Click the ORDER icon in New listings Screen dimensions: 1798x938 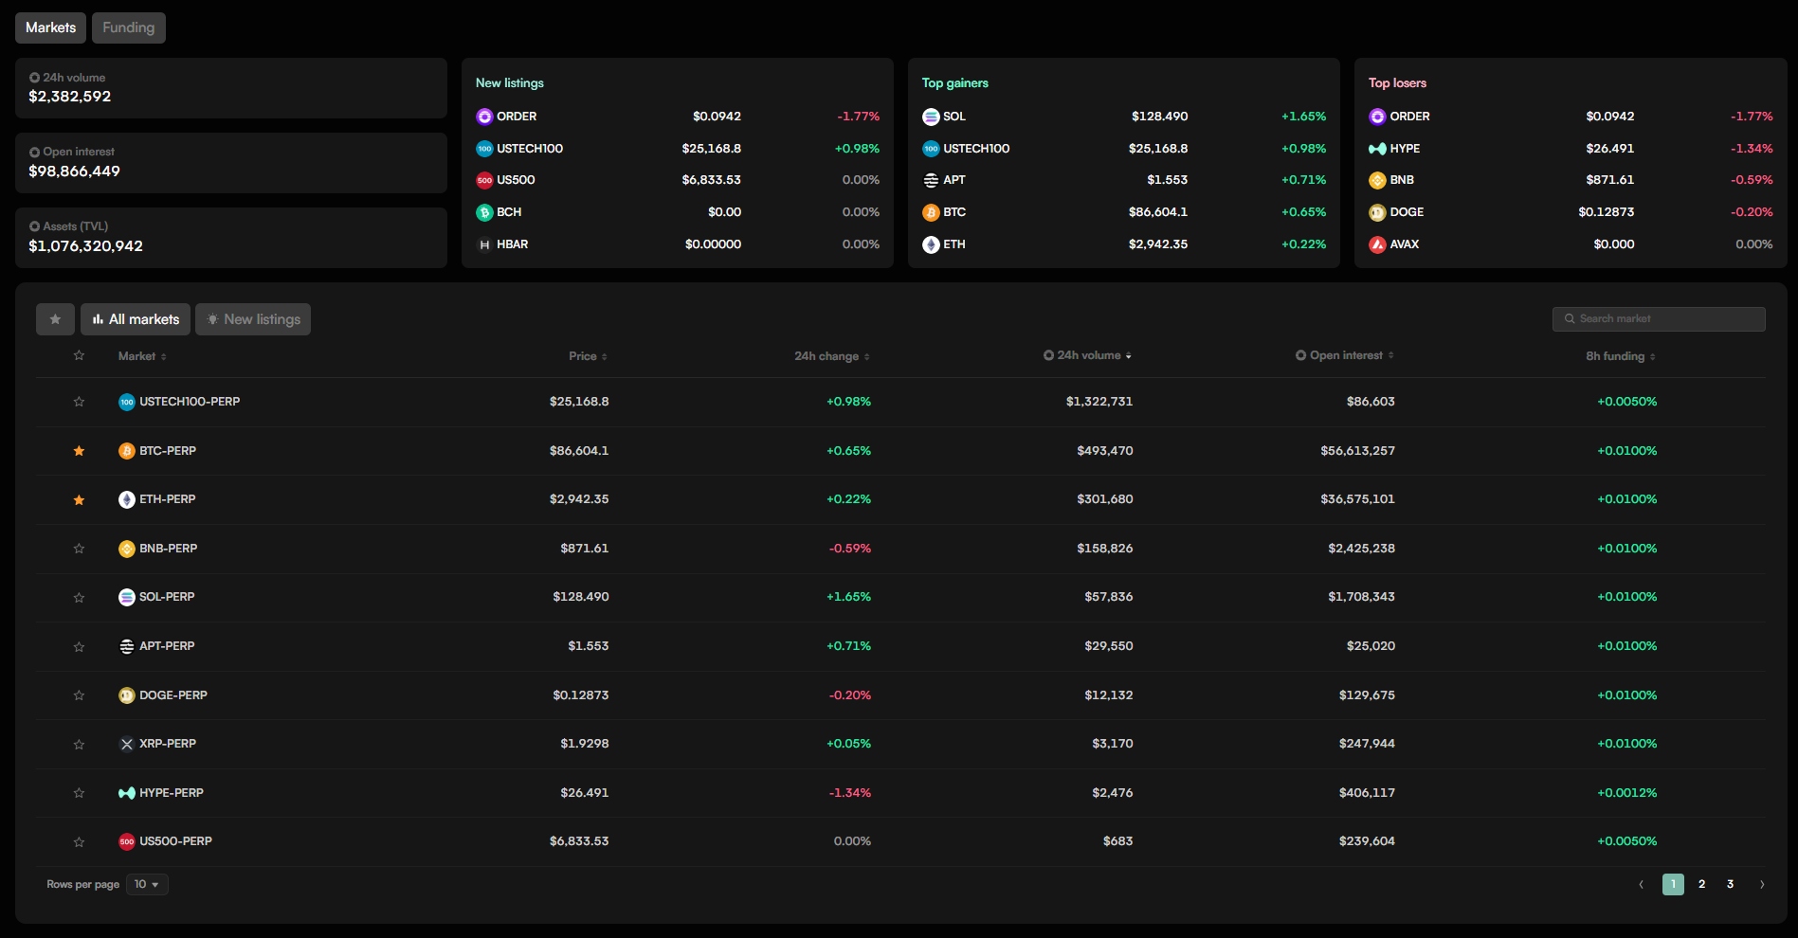484,117
